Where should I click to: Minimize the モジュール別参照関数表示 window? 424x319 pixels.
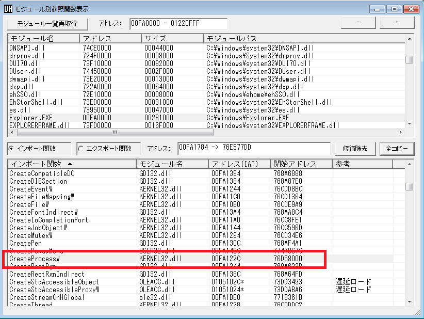coord(377,9)
